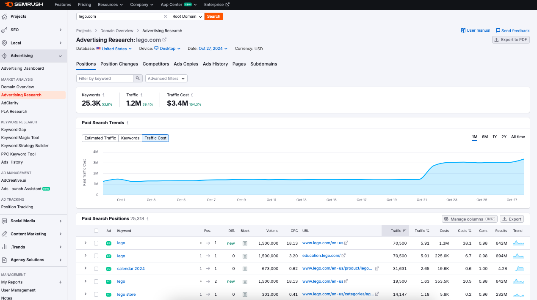
Task: Clear the lego.com search field
Action: 165,16
